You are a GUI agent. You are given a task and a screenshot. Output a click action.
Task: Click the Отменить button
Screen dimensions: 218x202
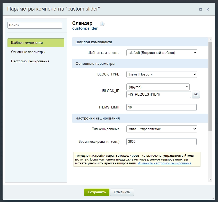point(122,192)
